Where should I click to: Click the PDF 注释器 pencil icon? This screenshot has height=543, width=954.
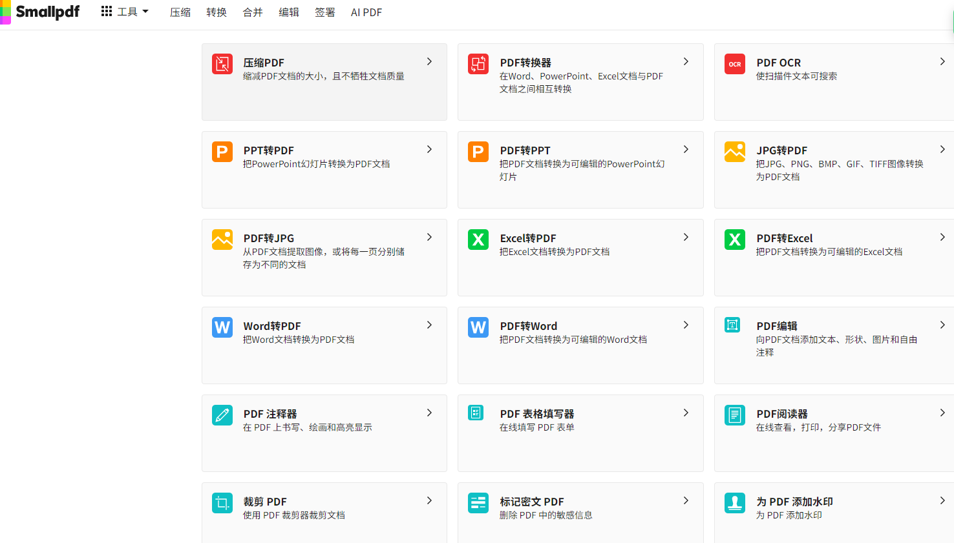coord(222,415)
